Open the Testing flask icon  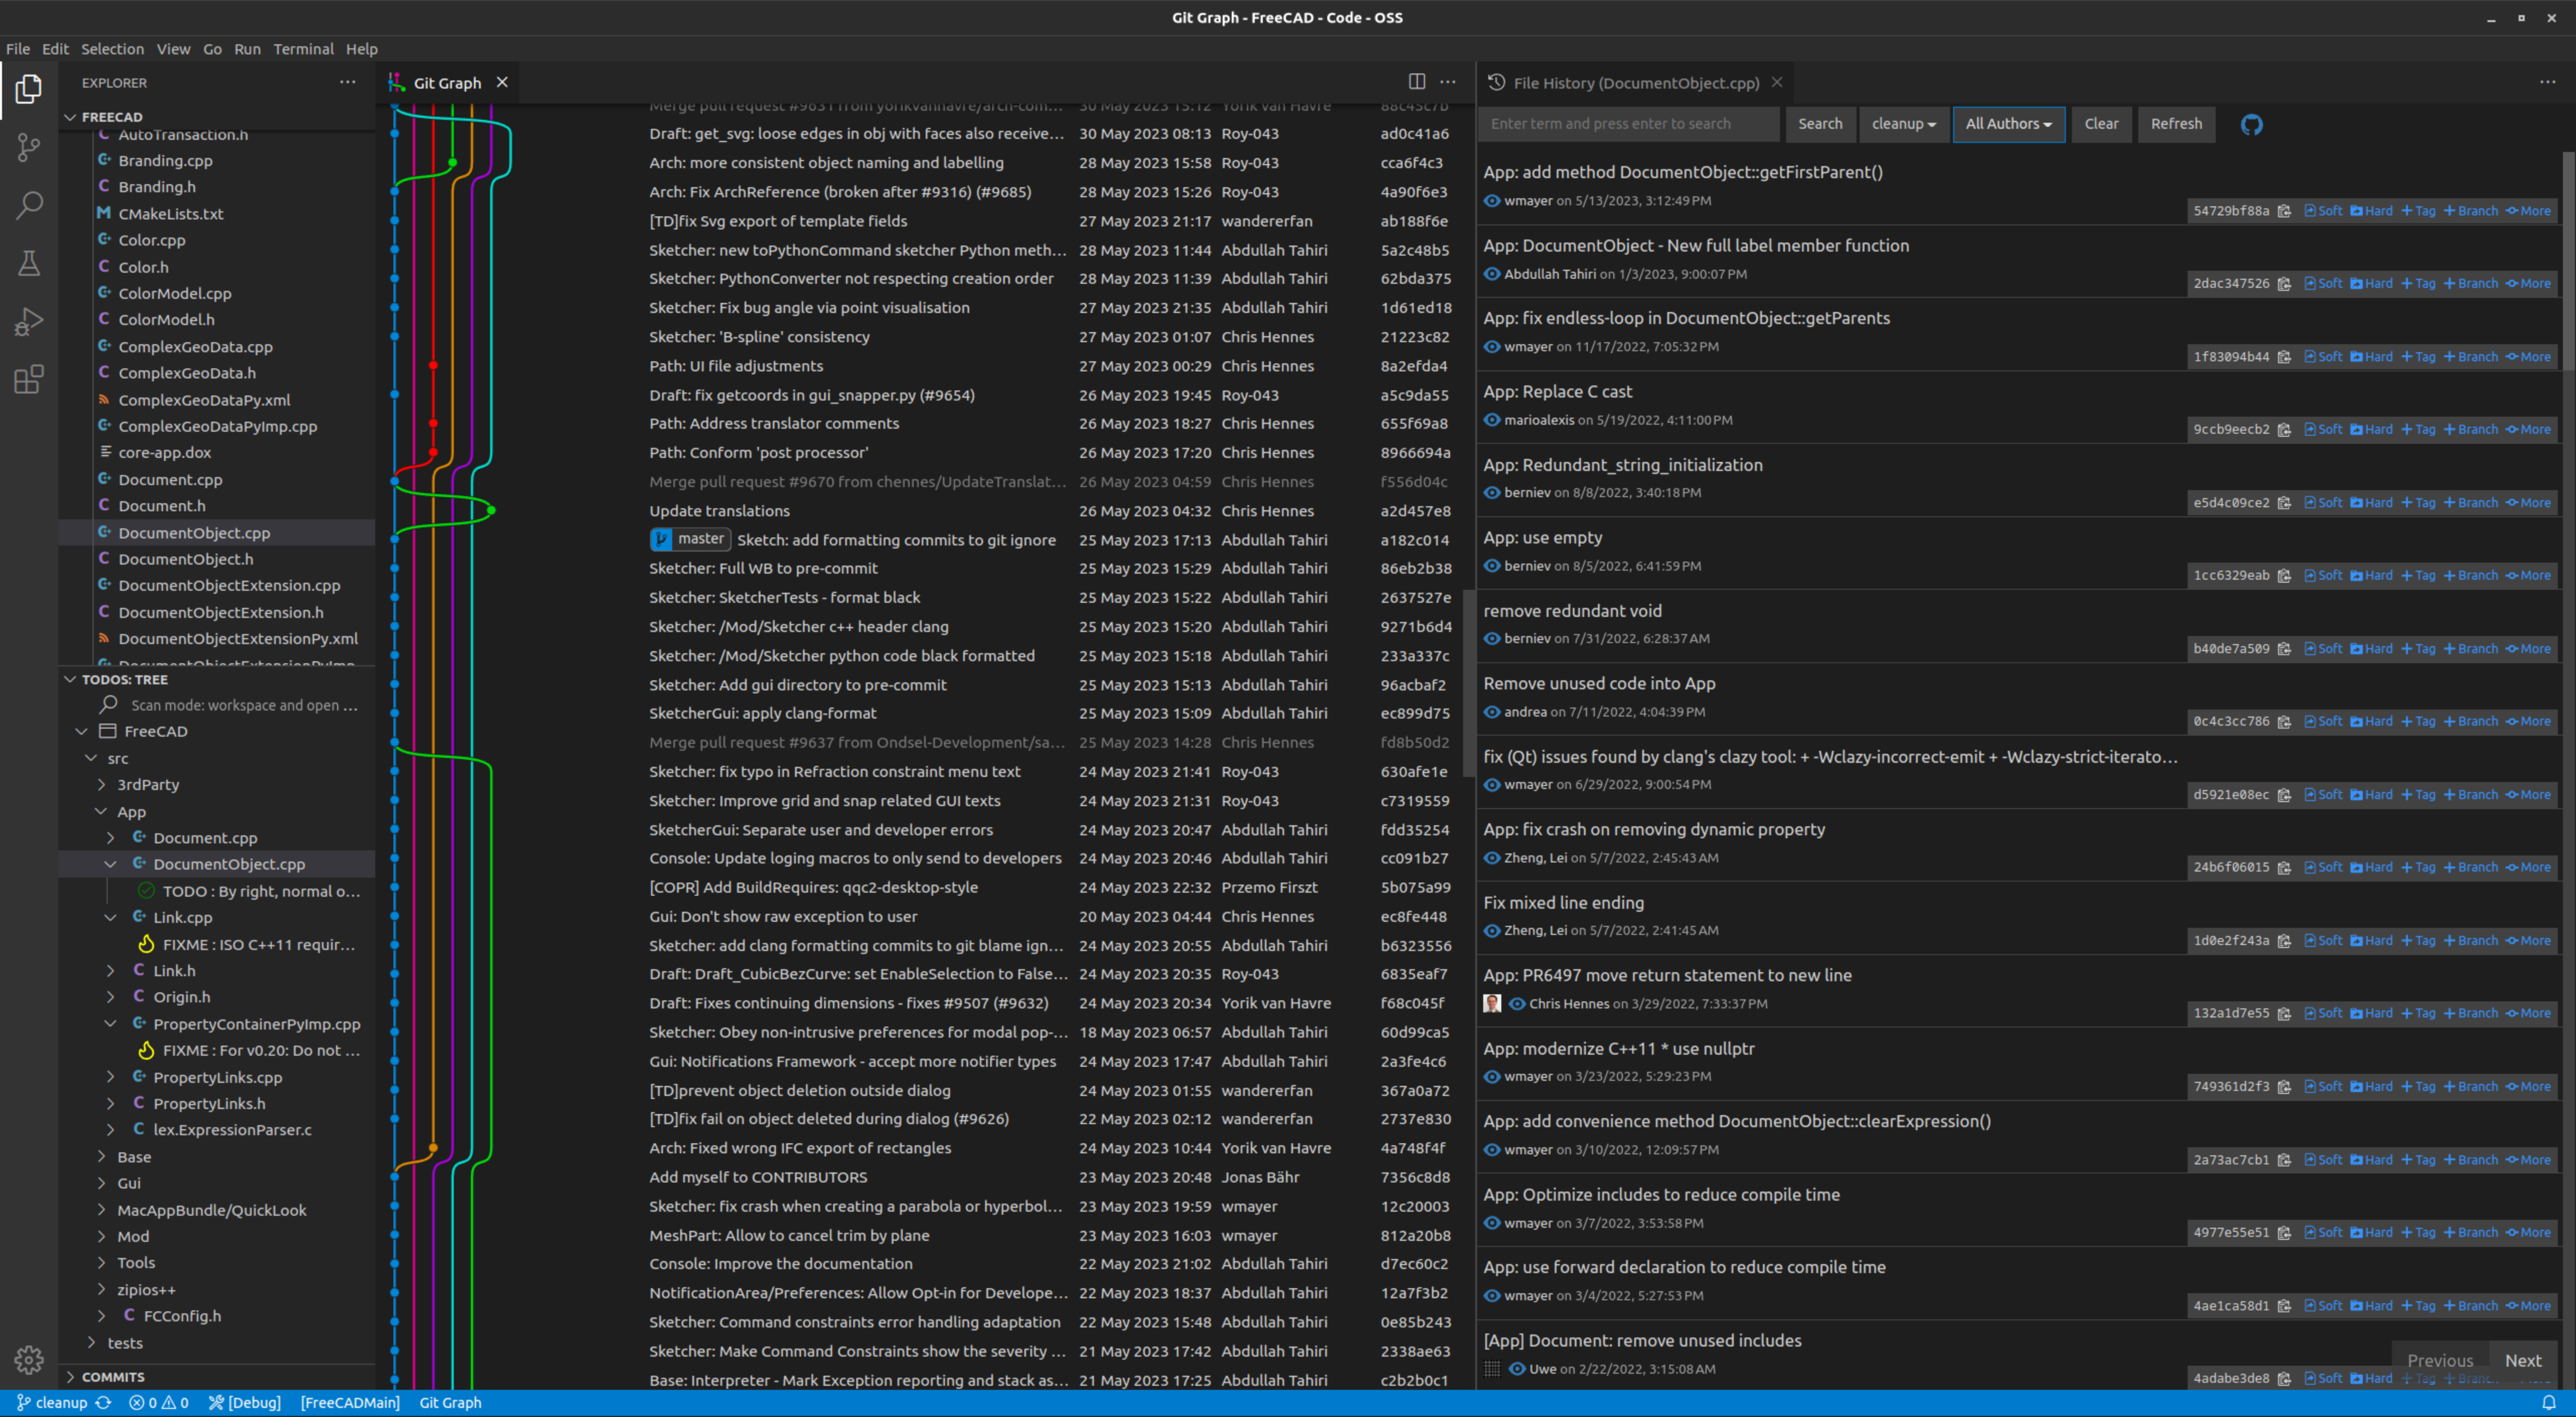click(29, 264)
